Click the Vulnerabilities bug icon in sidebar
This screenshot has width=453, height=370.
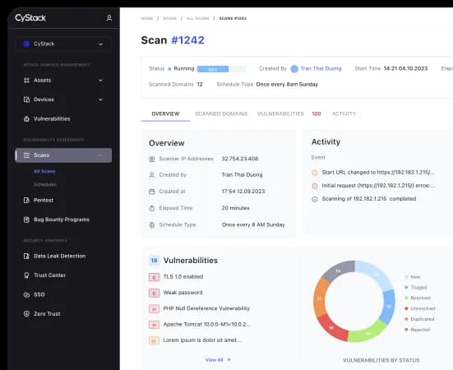[x=26, y=118]
